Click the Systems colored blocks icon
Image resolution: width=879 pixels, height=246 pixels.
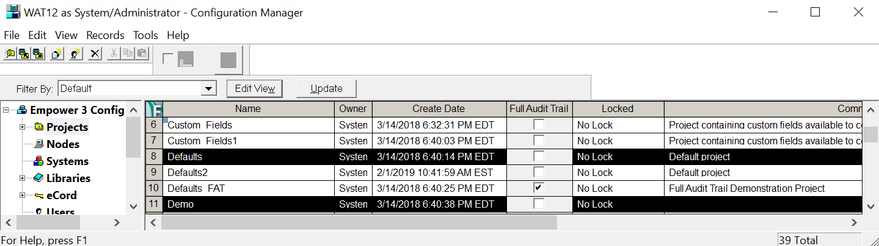coord(38,161)
